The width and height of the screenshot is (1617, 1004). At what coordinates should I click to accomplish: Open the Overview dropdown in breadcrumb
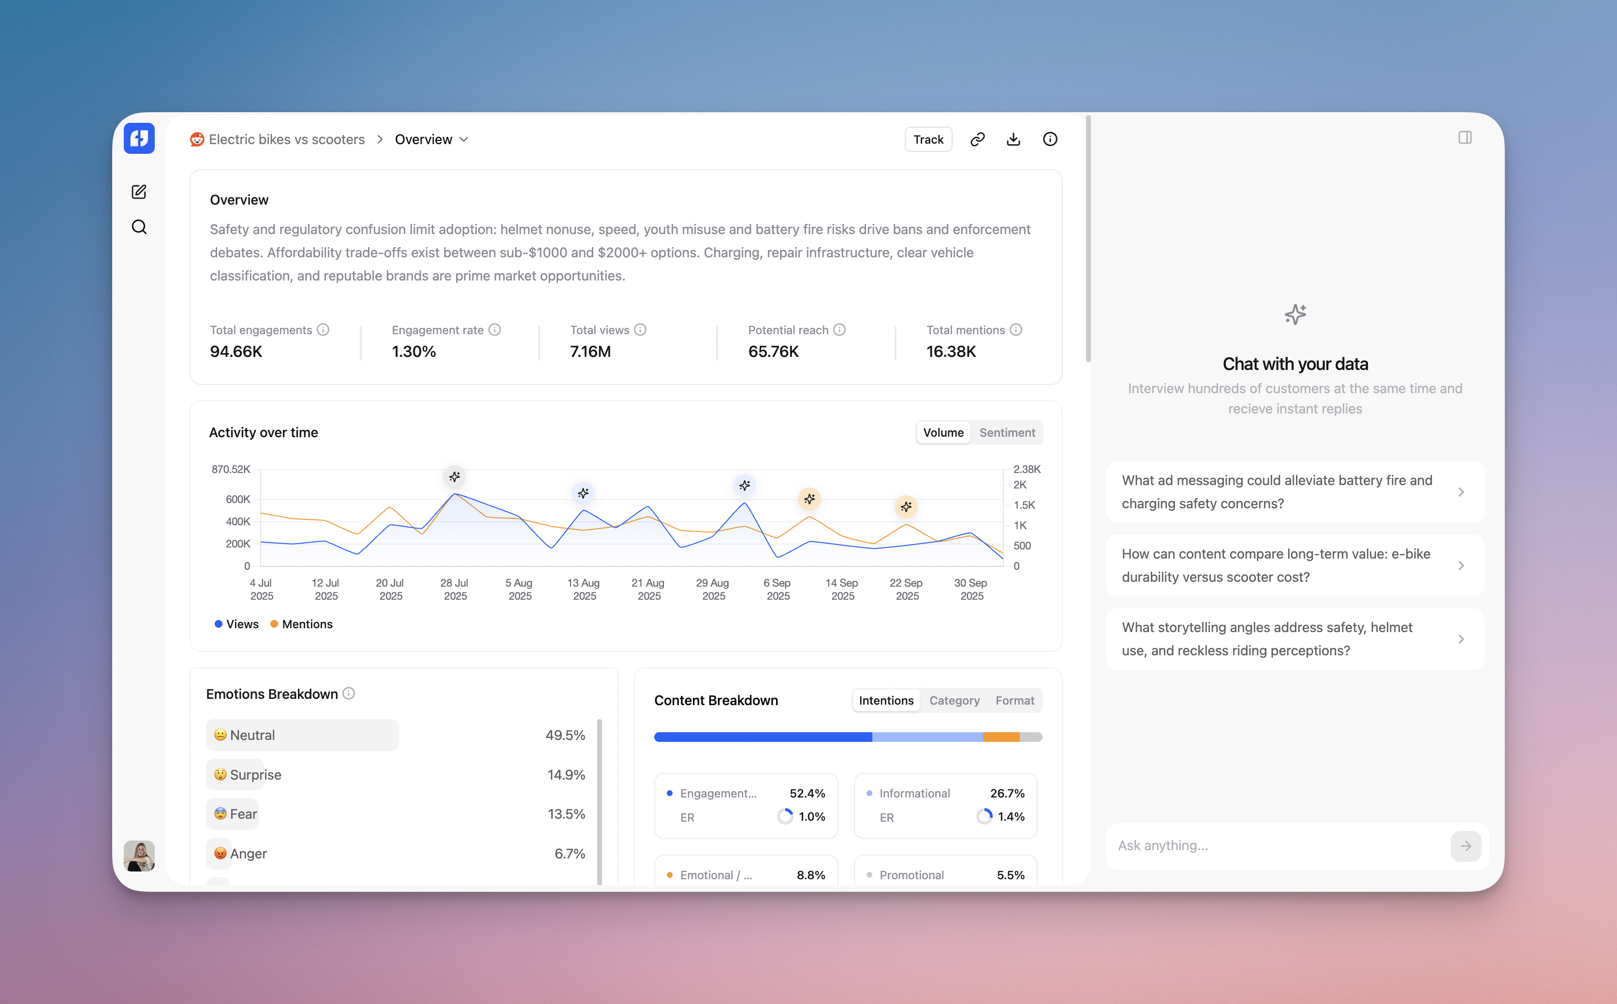(431, 139)
